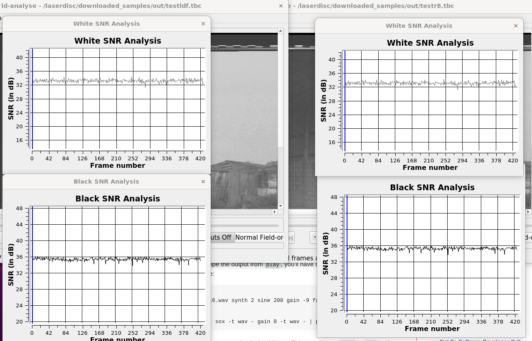Click the scroll-right arrow of the testldf.tbc frame viewer
Viewport: 532px width, 341px height.
(275, 212)
